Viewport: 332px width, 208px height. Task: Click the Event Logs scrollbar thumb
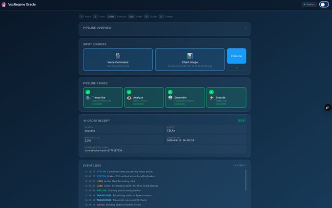[x=246, y=180]
